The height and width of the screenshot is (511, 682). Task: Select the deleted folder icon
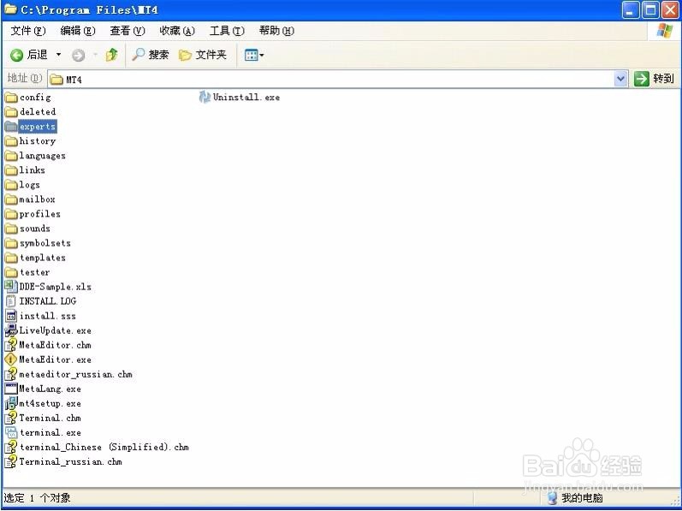tap(11, 112)
